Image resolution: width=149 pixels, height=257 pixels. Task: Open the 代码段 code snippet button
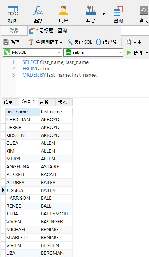(106, 42)
